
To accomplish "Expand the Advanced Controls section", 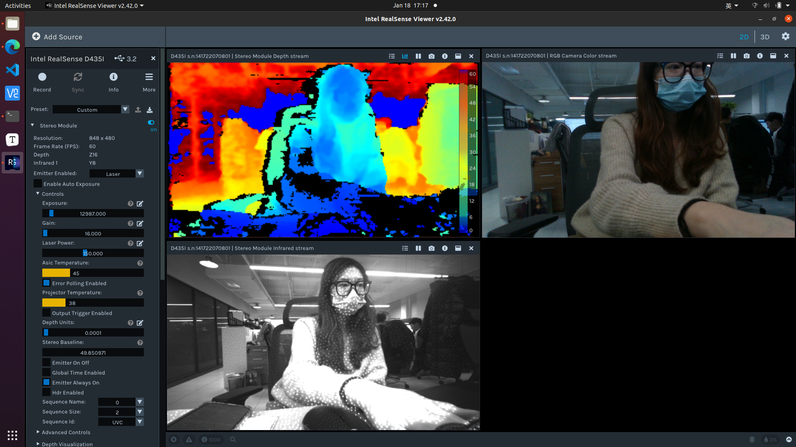I will 37,432.
